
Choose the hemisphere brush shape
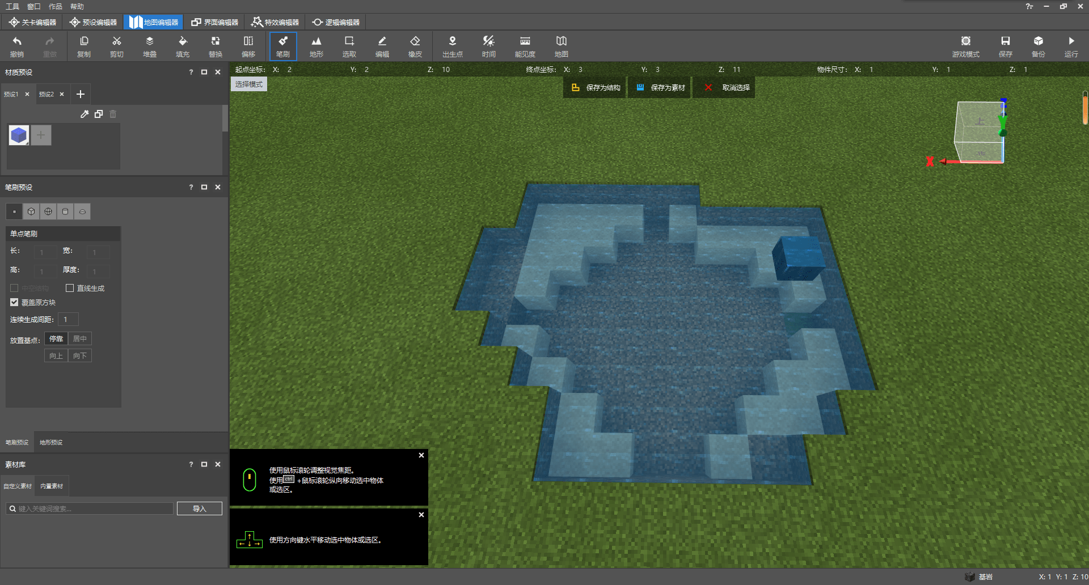(x=82, y=211)
